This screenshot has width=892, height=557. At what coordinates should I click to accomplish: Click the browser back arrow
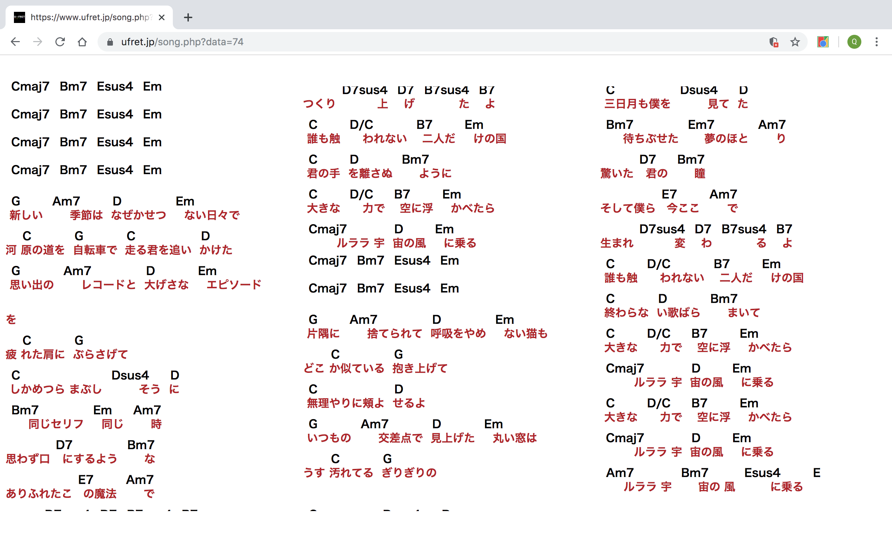point(15,42)
